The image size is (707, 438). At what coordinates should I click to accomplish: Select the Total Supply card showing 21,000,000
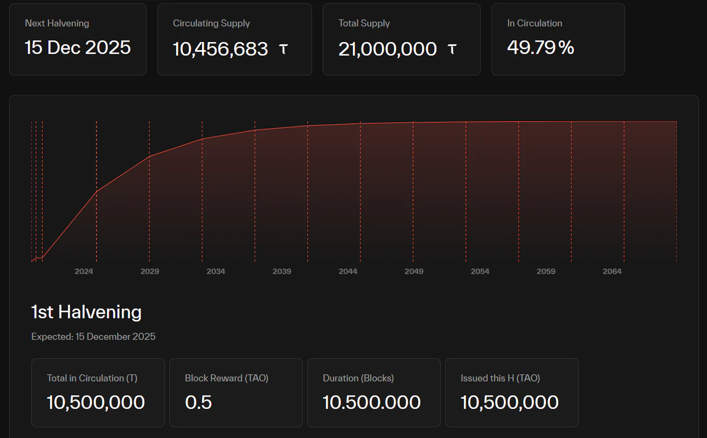401,39
